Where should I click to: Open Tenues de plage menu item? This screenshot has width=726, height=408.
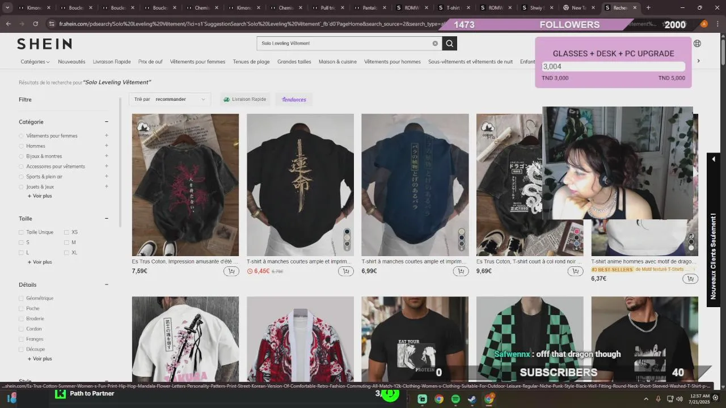coord(251,62)
